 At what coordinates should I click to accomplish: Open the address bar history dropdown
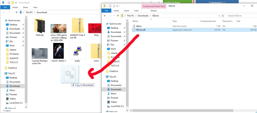pos(220,16)
